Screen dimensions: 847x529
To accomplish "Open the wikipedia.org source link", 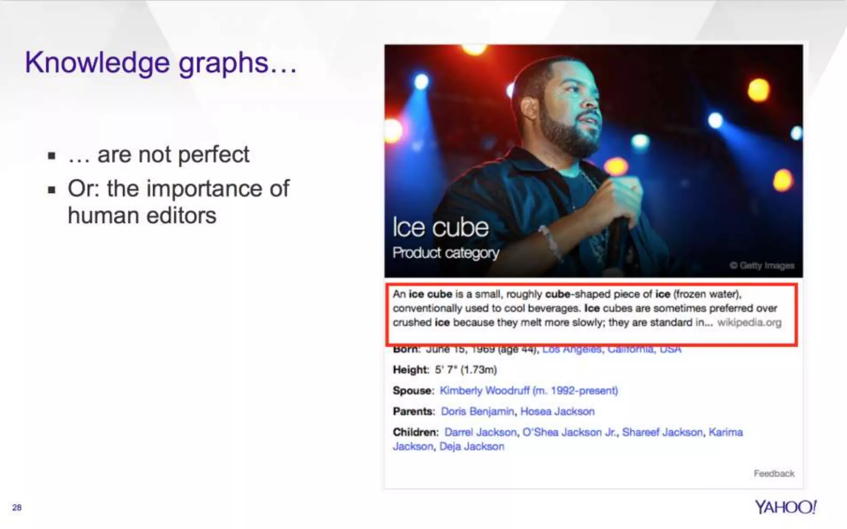I will [x=749, y=322].
